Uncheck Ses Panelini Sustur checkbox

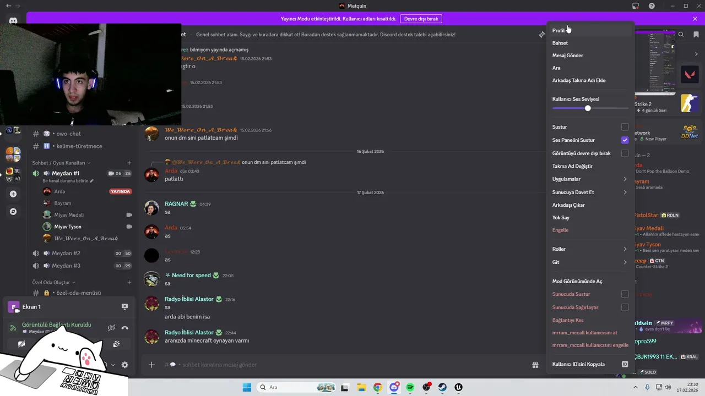625,140
